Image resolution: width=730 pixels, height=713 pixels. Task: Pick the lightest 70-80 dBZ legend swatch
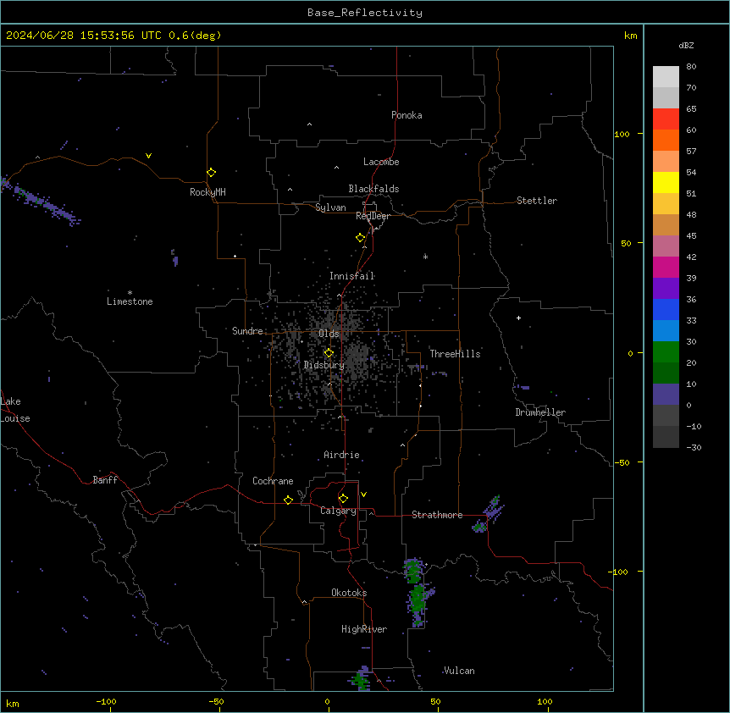click(666, 77)
